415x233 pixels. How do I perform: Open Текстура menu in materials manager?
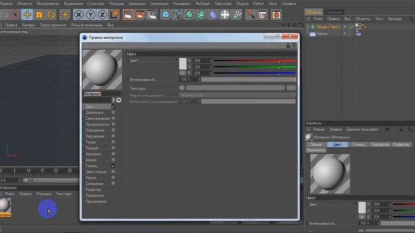pos(64,194)
